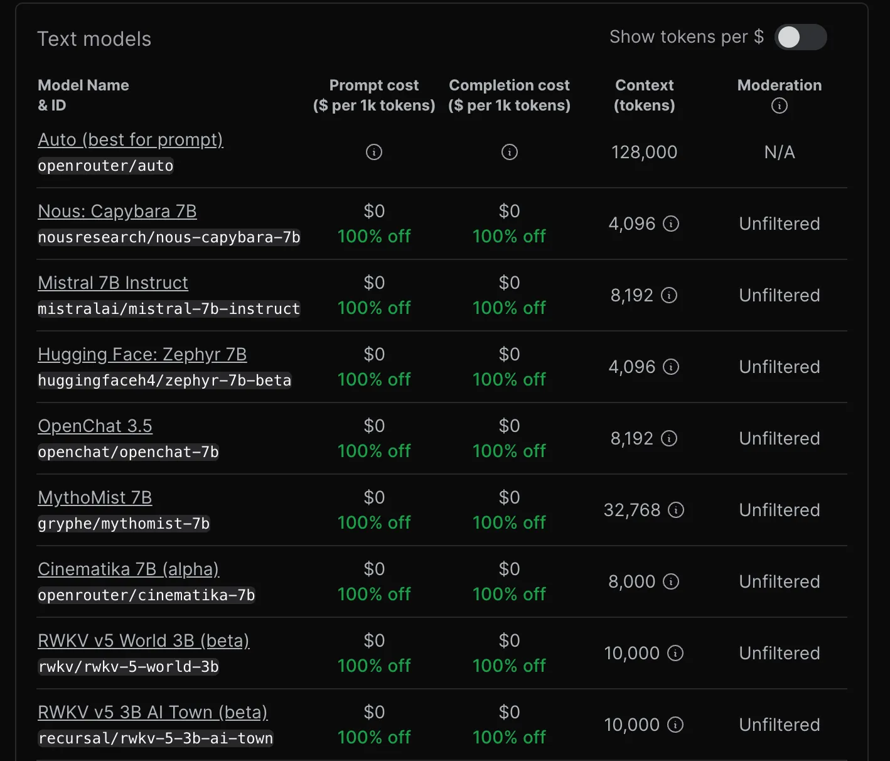
Task: Click info icon beside Cinematika 8,000 context
Action: coord(671,581)
